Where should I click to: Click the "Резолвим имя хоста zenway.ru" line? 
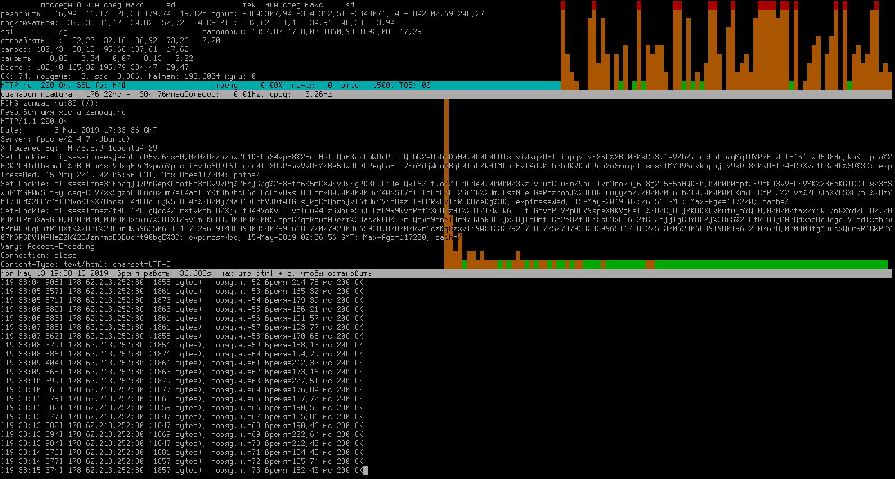(x=63, y=112)
